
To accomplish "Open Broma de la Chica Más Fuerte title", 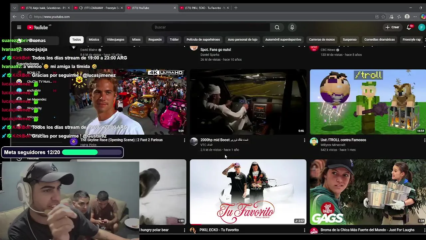I will (367, 230).
